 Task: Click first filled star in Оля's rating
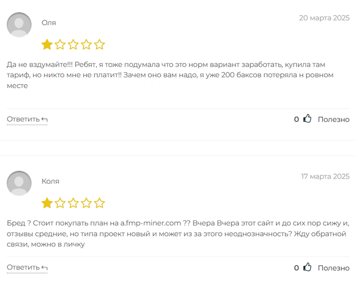tap(47, 45)
